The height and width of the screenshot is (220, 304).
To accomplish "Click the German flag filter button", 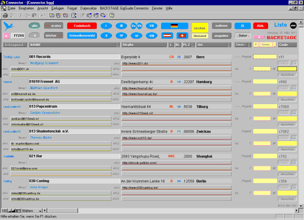I will pos(174,25).
